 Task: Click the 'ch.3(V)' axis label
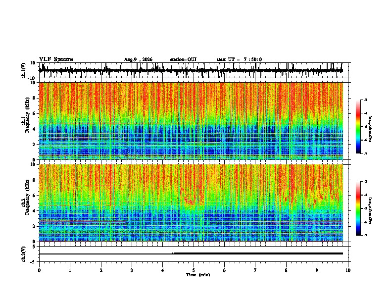point(24,254)
